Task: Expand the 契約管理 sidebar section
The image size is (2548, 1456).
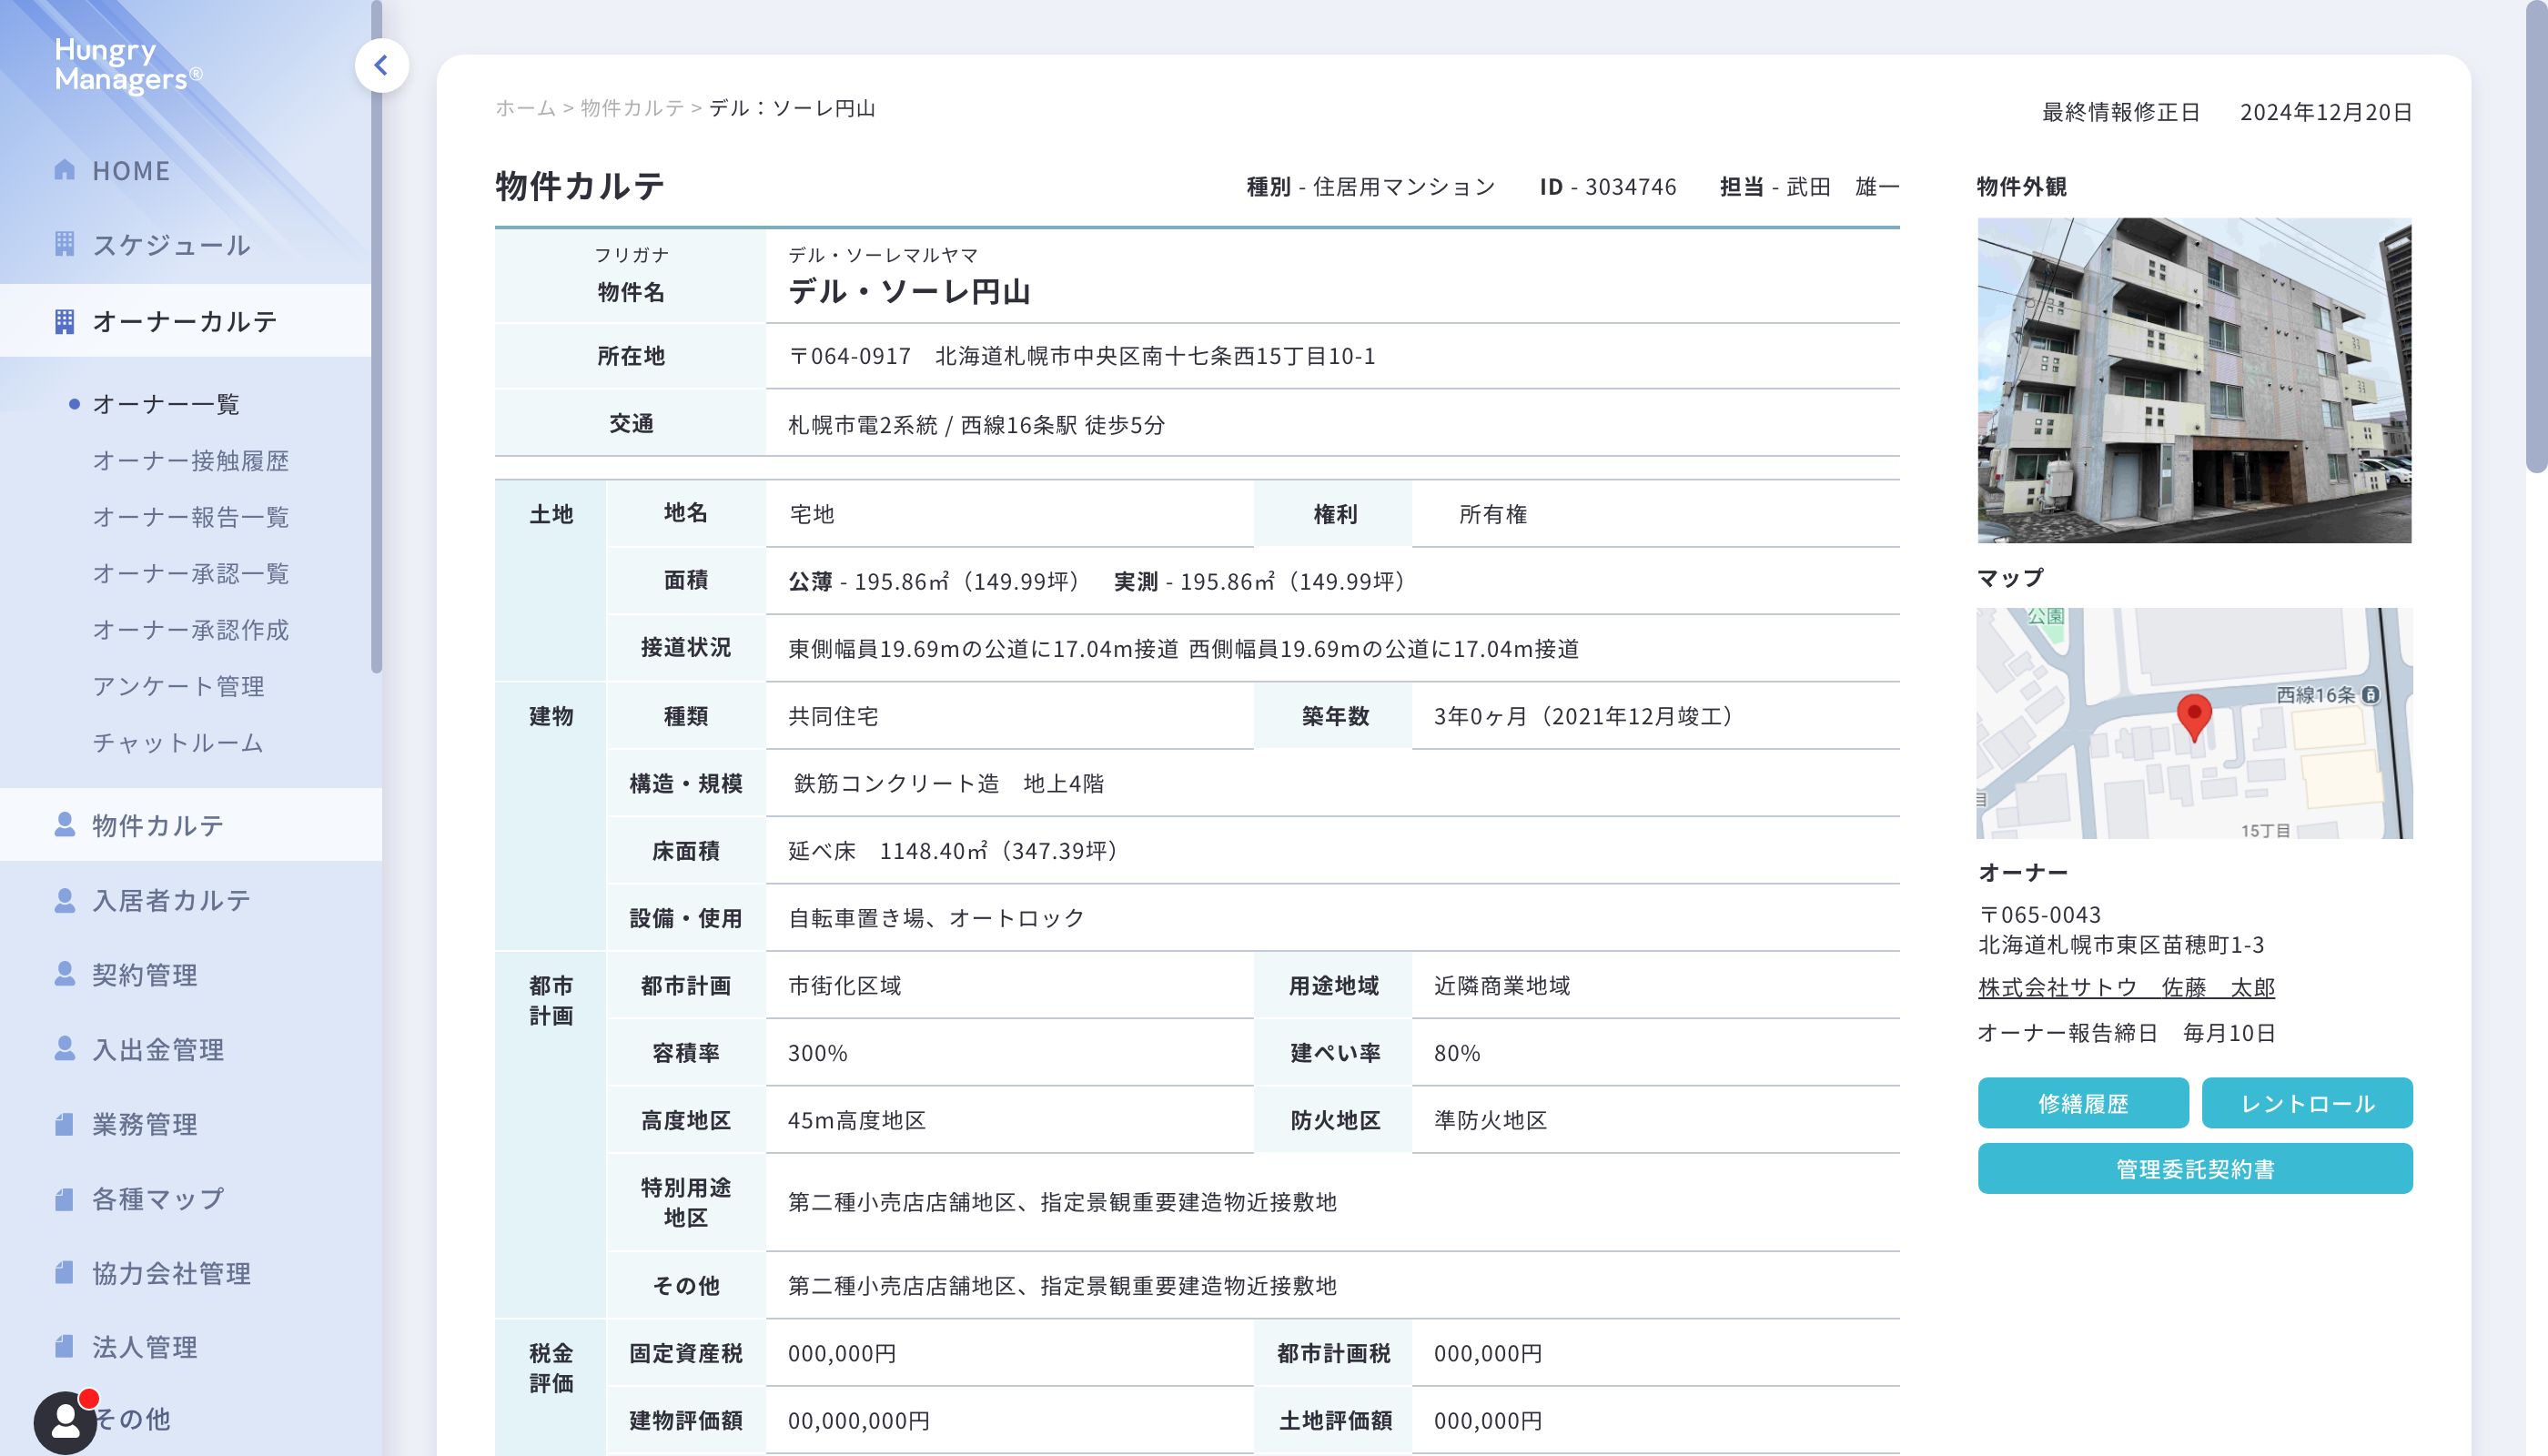Action: click(x=145, y=975)
